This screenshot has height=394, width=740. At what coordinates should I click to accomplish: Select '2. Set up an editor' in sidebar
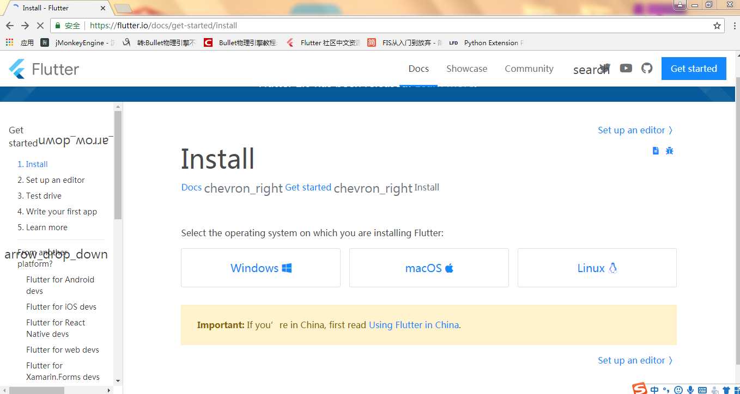tap(51, 180)
